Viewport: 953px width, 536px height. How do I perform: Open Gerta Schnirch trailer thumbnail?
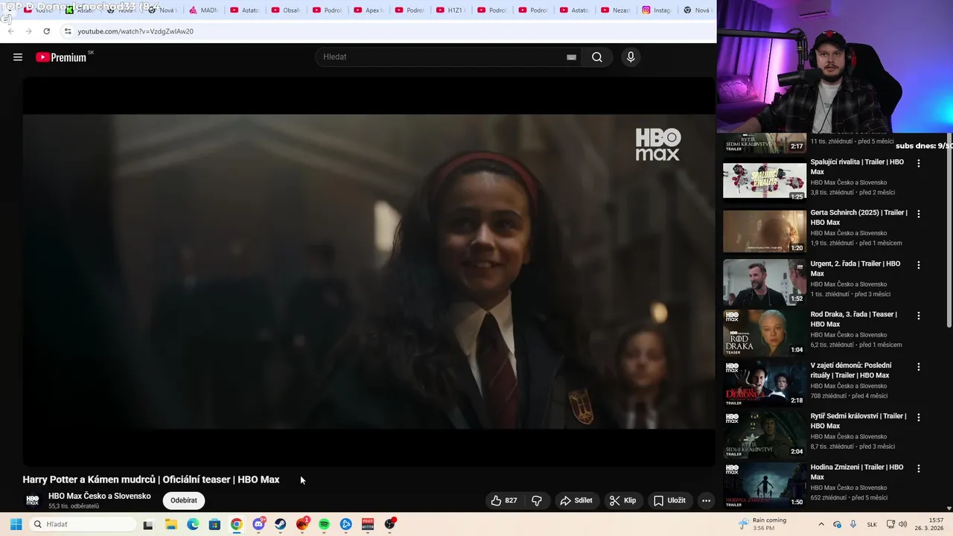tap(765, 232)
